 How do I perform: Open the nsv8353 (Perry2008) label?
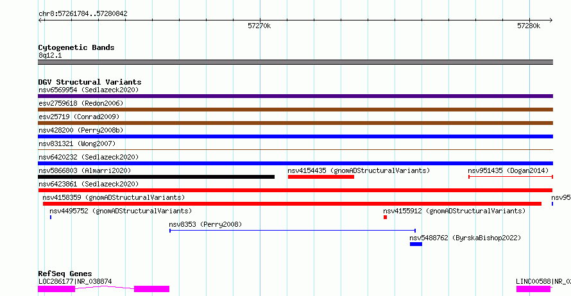click(x=205, y=224)
